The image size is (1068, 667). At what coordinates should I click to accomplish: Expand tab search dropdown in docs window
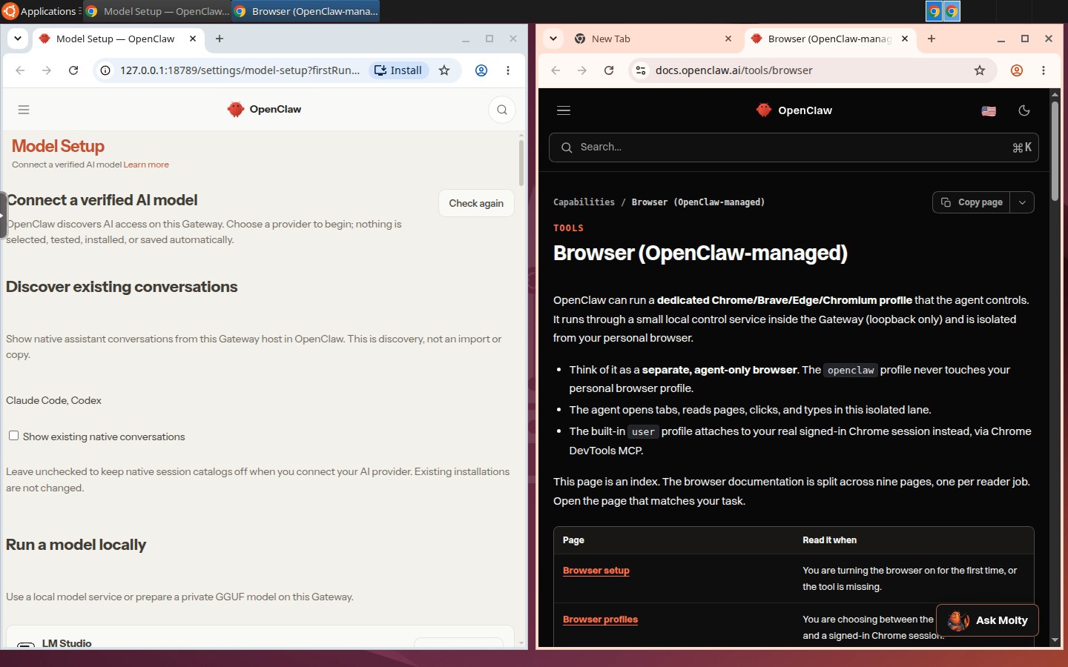[x=553, y=39]
